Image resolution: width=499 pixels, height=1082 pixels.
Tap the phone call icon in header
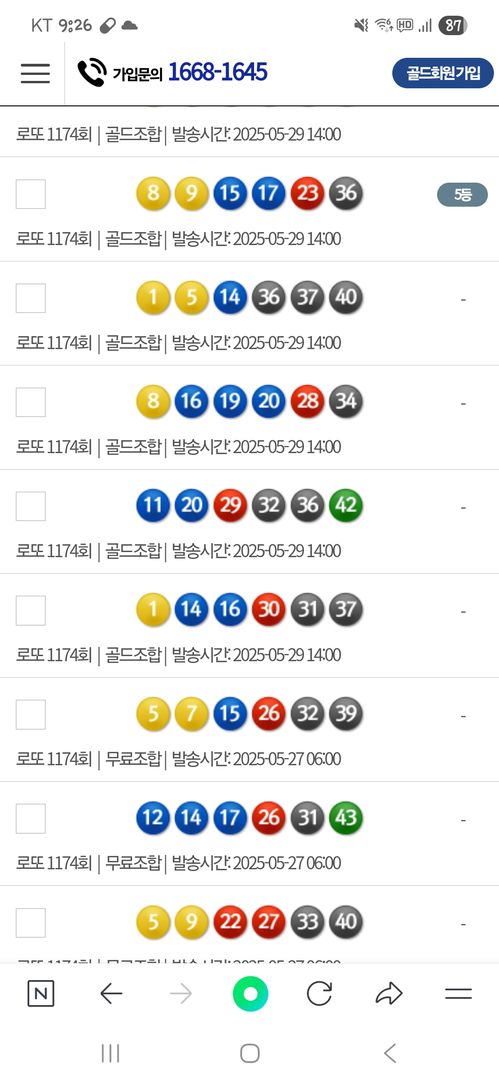92,72
